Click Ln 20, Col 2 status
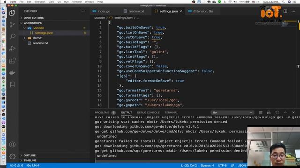The image size is (300, 168). (188, 165)
